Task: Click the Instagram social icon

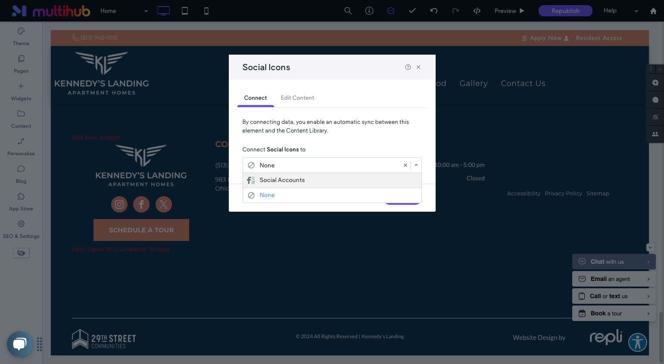Action: (119, 204)
